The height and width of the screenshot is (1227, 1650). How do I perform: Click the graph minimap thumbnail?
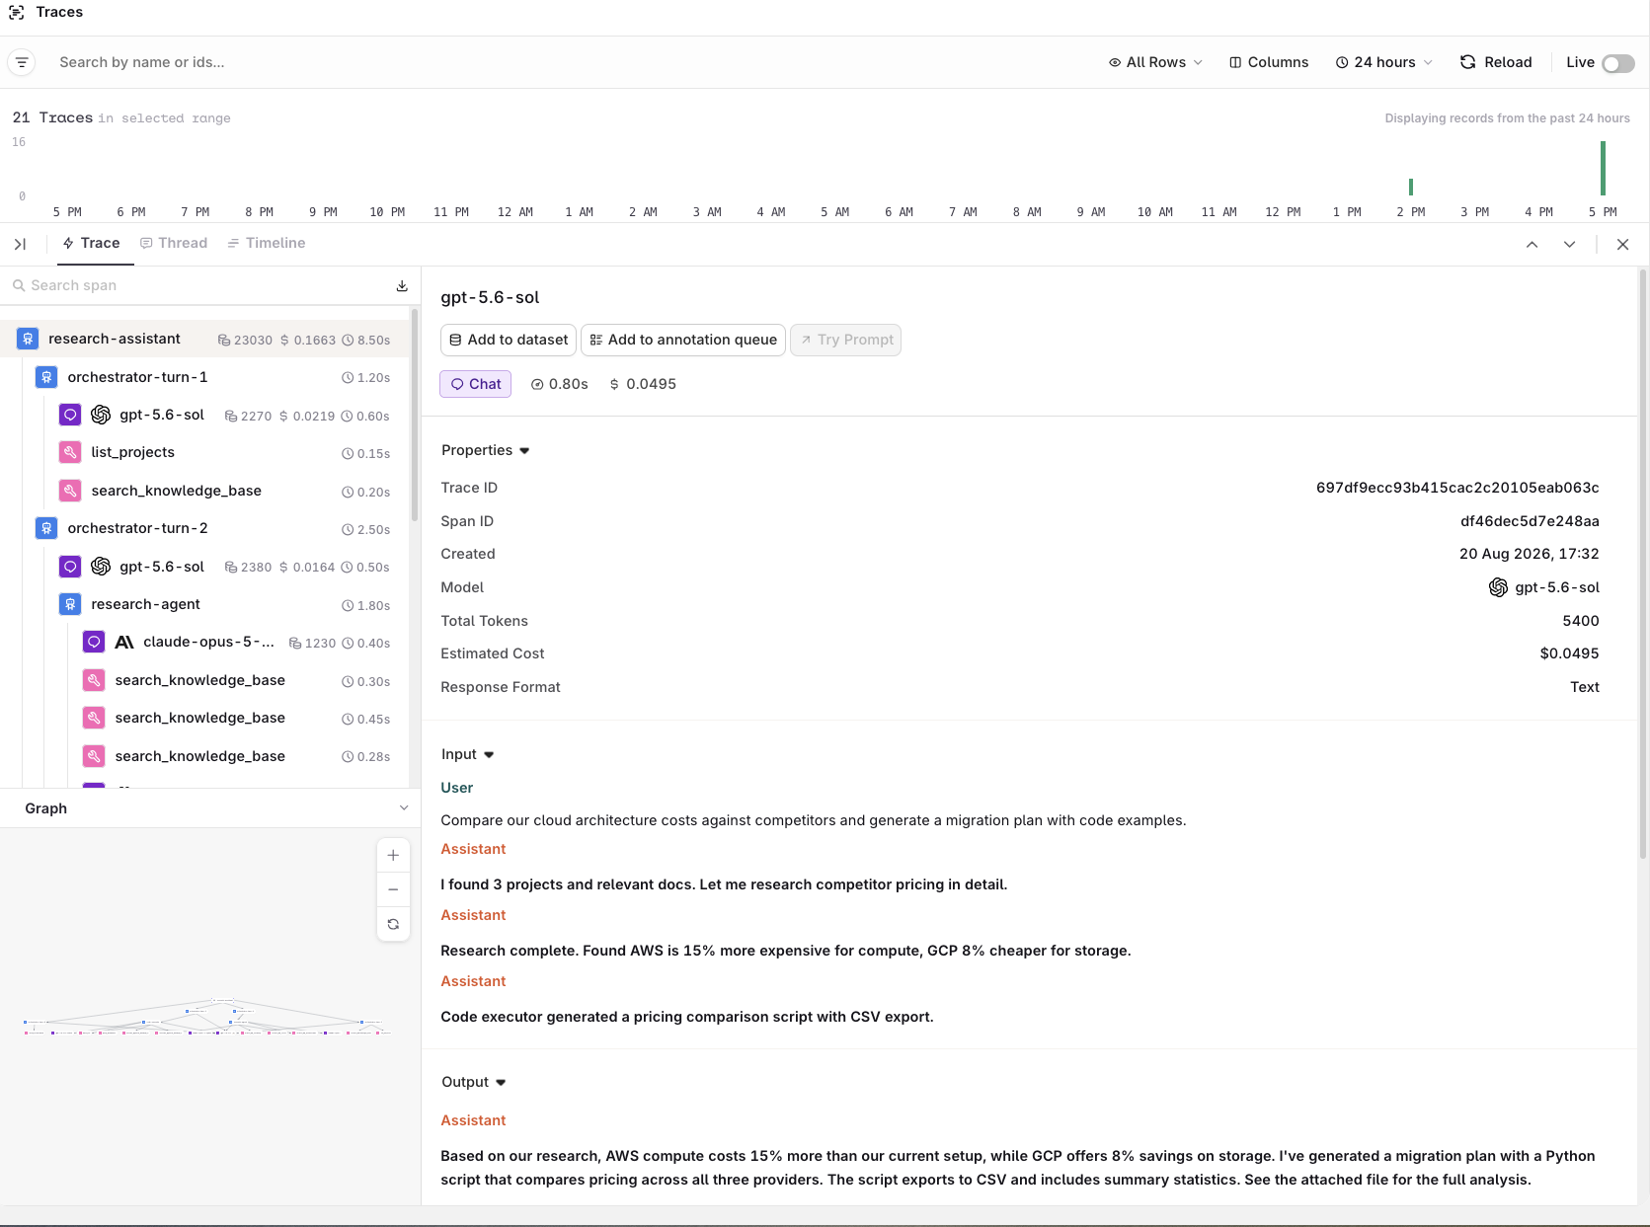click(x=207, y=1017)
